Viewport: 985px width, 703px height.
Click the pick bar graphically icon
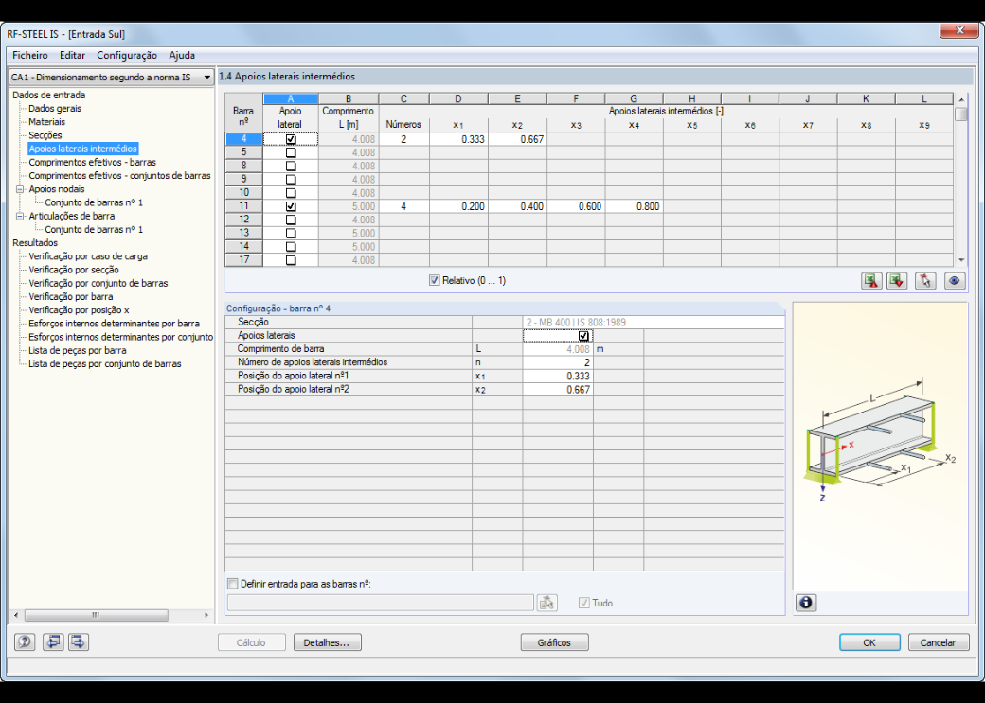[x=925, y=281]
